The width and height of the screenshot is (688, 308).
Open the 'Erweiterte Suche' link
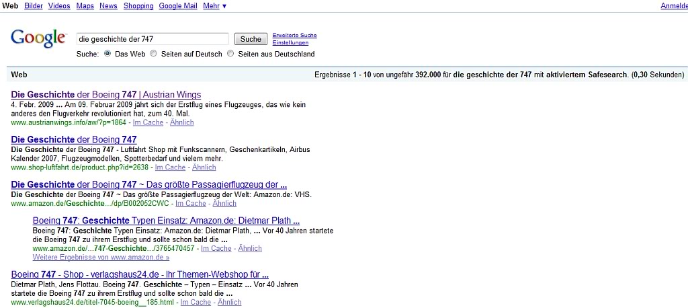[294, 35]
